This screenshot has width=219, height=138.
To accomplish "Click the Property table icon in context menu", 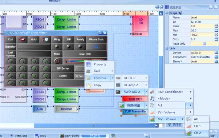I will tap(88, 64).
